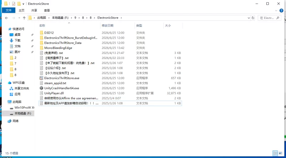Open the Explorer help question mark
Screen dimensions: 286x158
[x=281, y=11]
